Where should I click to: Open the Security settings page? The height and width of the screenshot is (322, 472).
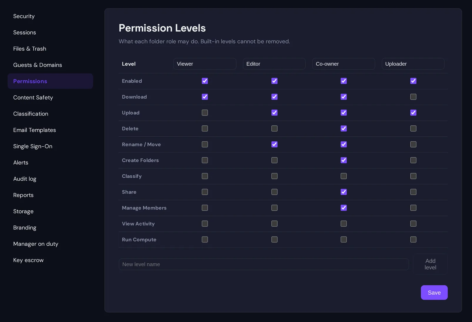[50, 16]
